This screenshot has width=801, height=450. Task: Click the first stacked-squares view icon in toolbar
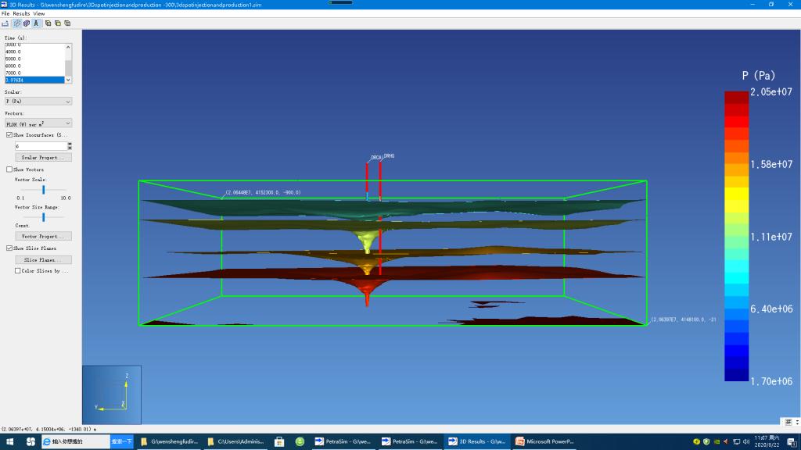pyautogui.click(x=48, y=23)
